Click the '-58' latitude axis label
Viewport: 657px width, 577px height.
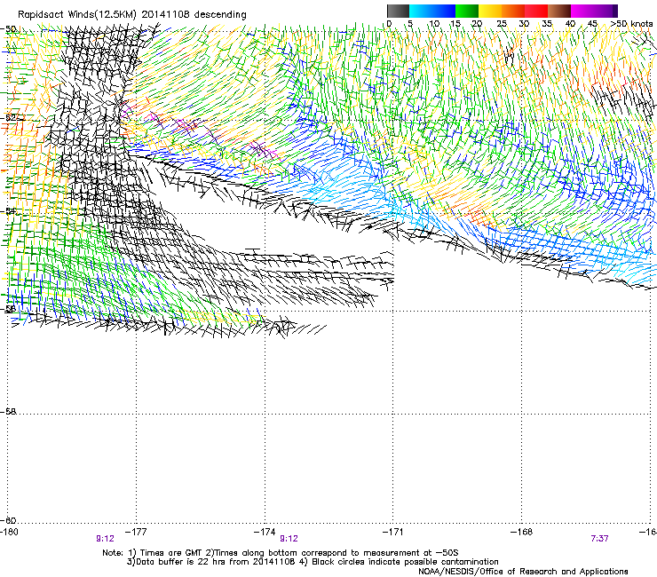[x=8, y=412]
